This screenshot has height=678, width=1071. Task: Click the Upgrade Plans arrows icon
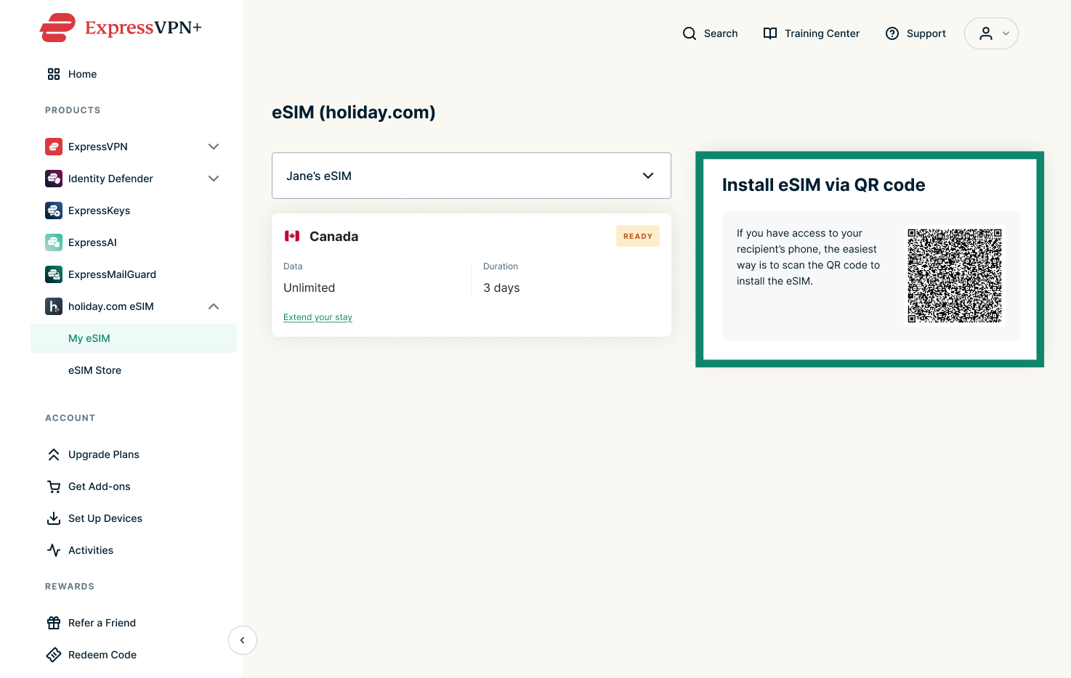pyautogui.click(x=54, y=454)
